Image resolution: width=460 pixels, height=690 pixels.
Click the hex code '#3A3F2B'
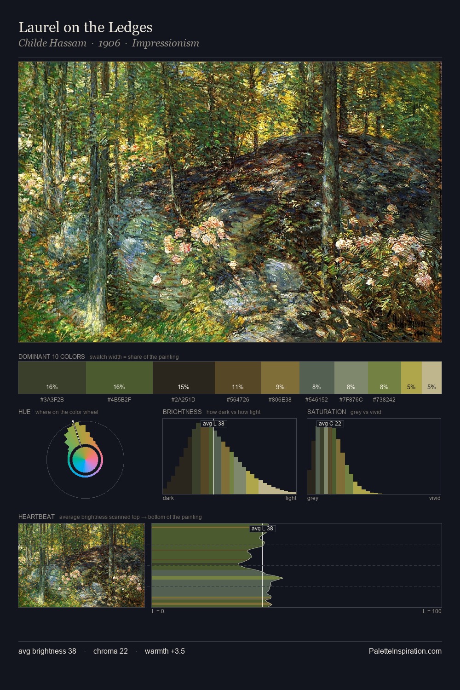pos(52,400)
